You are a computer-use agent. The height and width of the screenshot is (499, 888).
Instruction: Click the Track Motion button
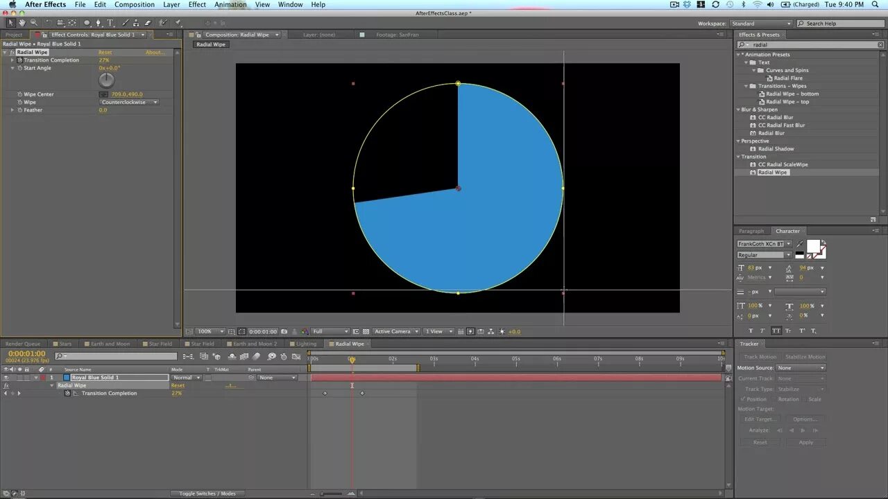(760, 357)
